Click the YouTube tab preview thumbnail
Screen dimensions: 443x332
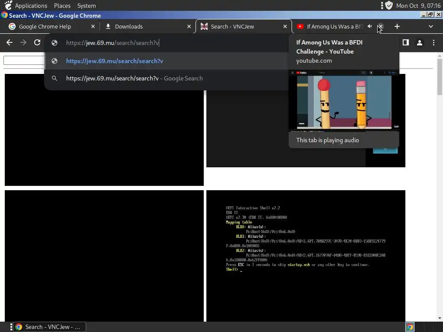[x=344, y=101]
